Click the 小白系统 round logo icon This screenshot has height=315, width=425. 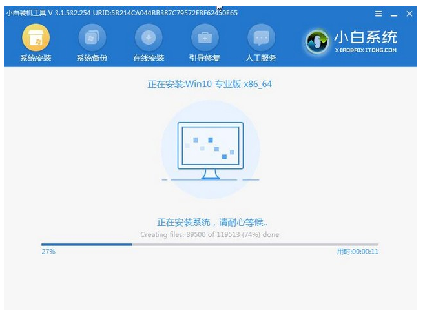pos(317,41)
